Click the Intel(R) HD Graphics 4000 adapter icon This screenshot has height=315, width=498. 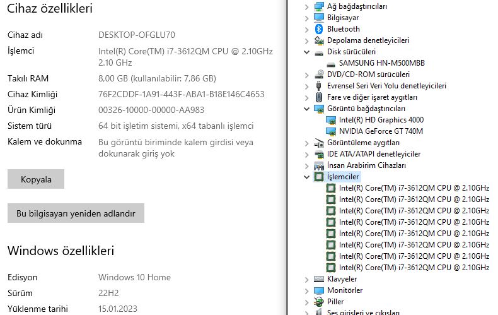tap(331, 121)
